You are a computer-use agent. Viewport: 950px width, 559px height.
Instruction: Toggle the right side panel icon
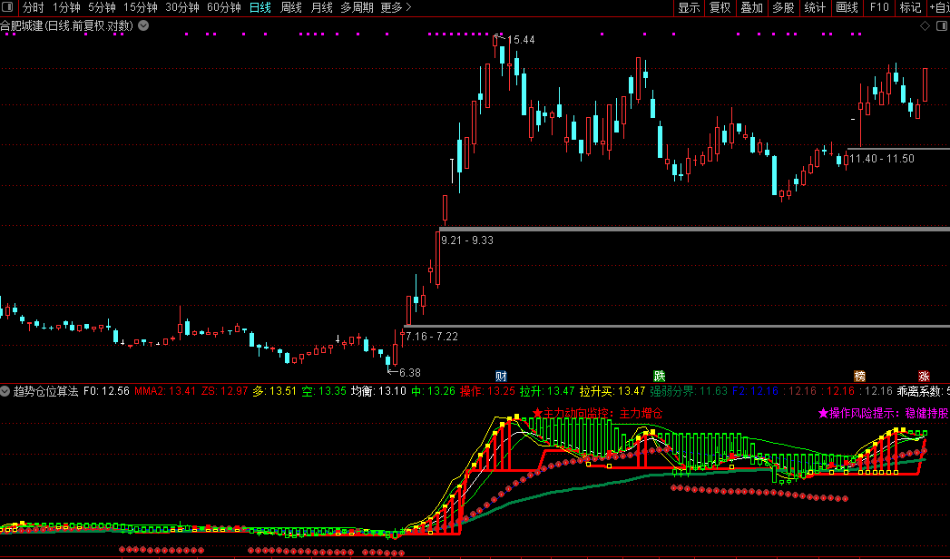pyautogui.click(x=942, y=25)
